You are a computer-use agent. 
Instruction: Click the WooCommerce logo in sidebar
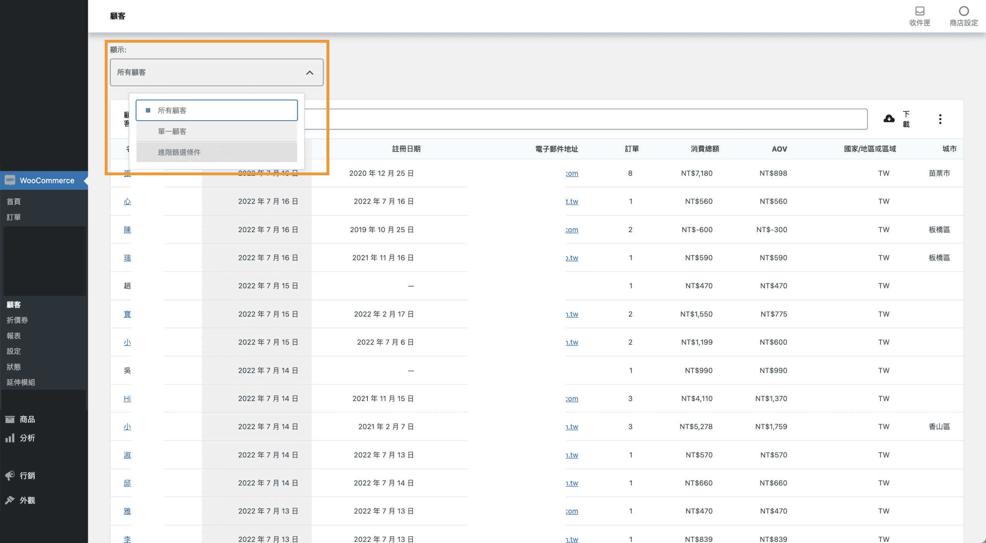[x=10, y=180]
